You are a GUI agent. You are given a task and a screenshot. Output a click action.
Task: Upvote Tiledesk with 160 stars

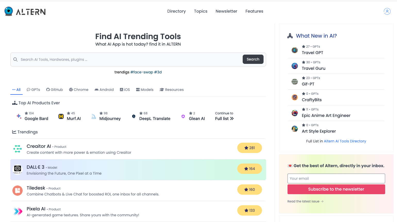(250, 190)
